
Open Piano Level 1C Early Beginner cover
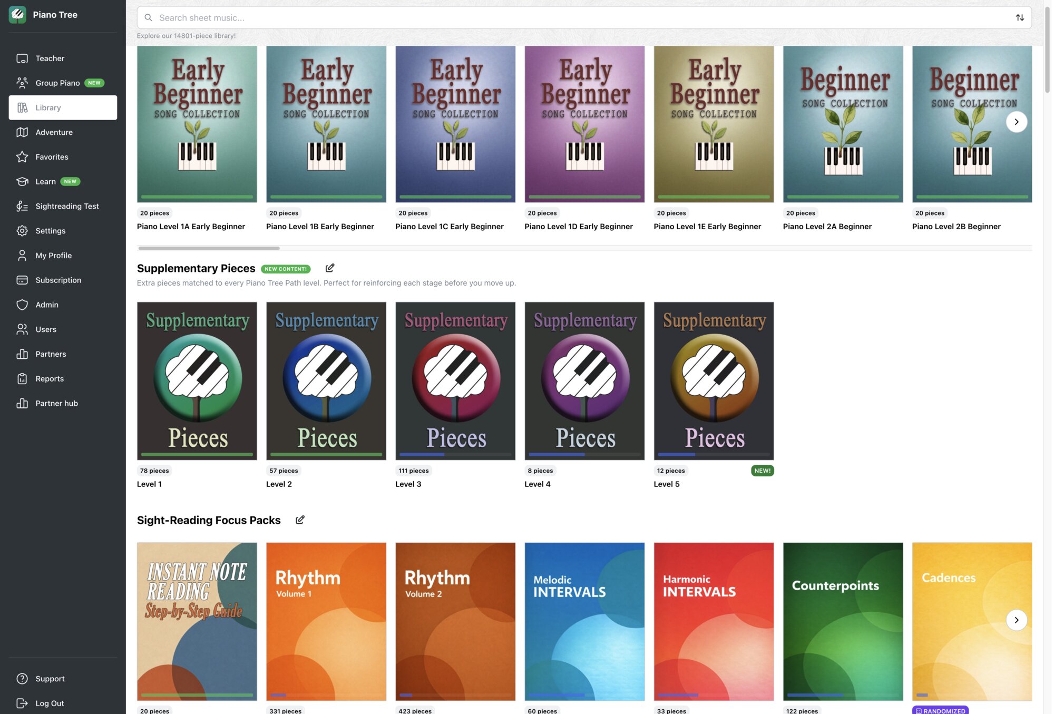coord(455,124)
